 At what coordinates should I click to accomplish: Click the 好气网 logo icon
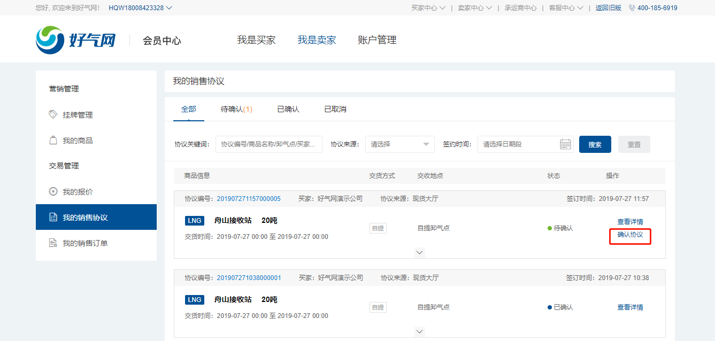coord(50,40)
